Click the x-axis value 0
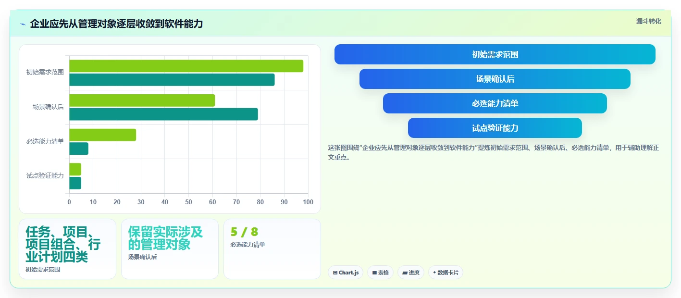Image resolution: width=681 pixels, height=298 pixels. pos(69,202)
